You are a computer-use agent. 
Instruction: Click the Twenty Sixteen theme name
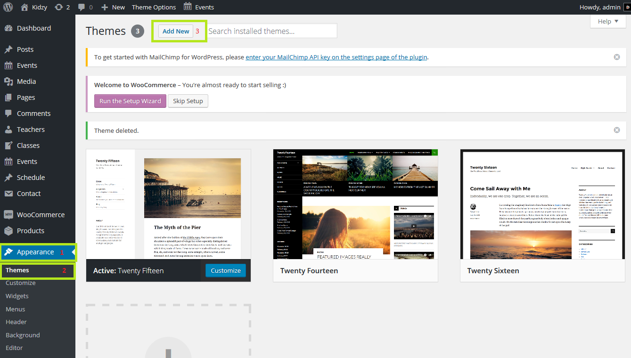493,271
